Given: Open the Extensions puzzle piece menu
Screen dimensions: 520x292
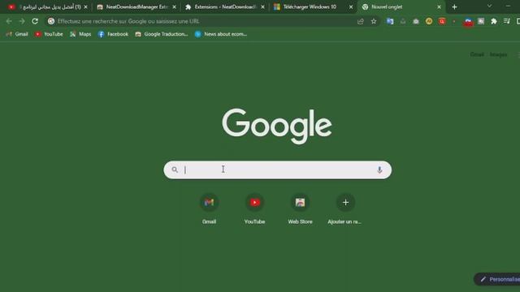Looking at the screenshot, I should (494, 22).
